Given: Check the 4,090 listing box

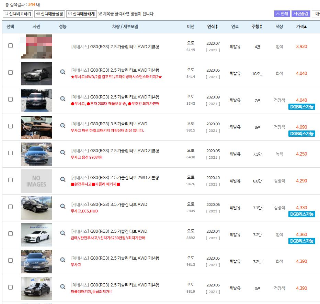Looking at the screenshot, I should point(10,126).
